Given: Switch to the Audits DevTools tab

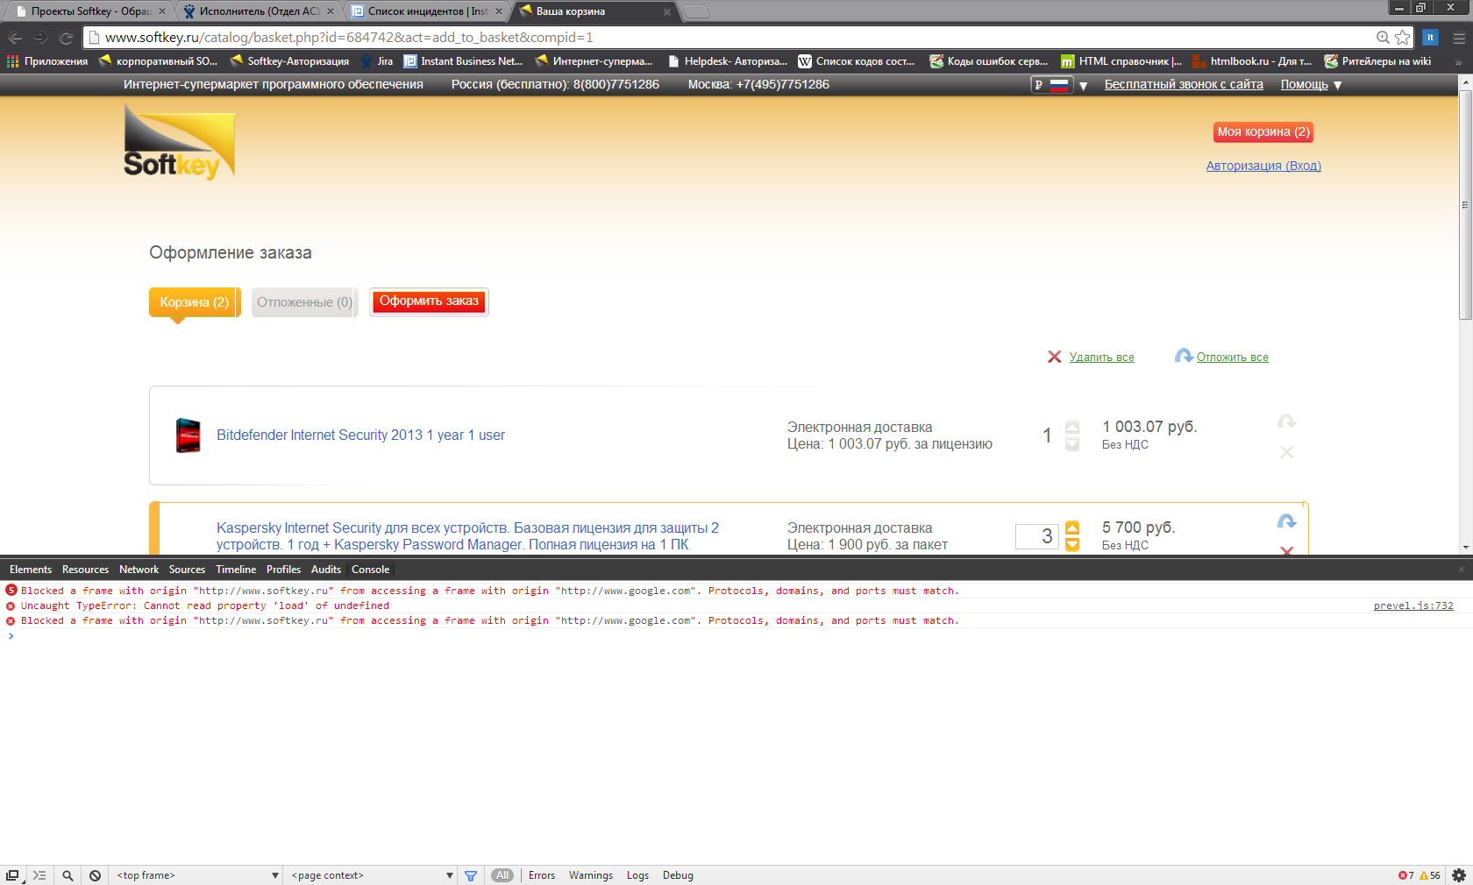Looking at the screenshot, I should 326,570.
